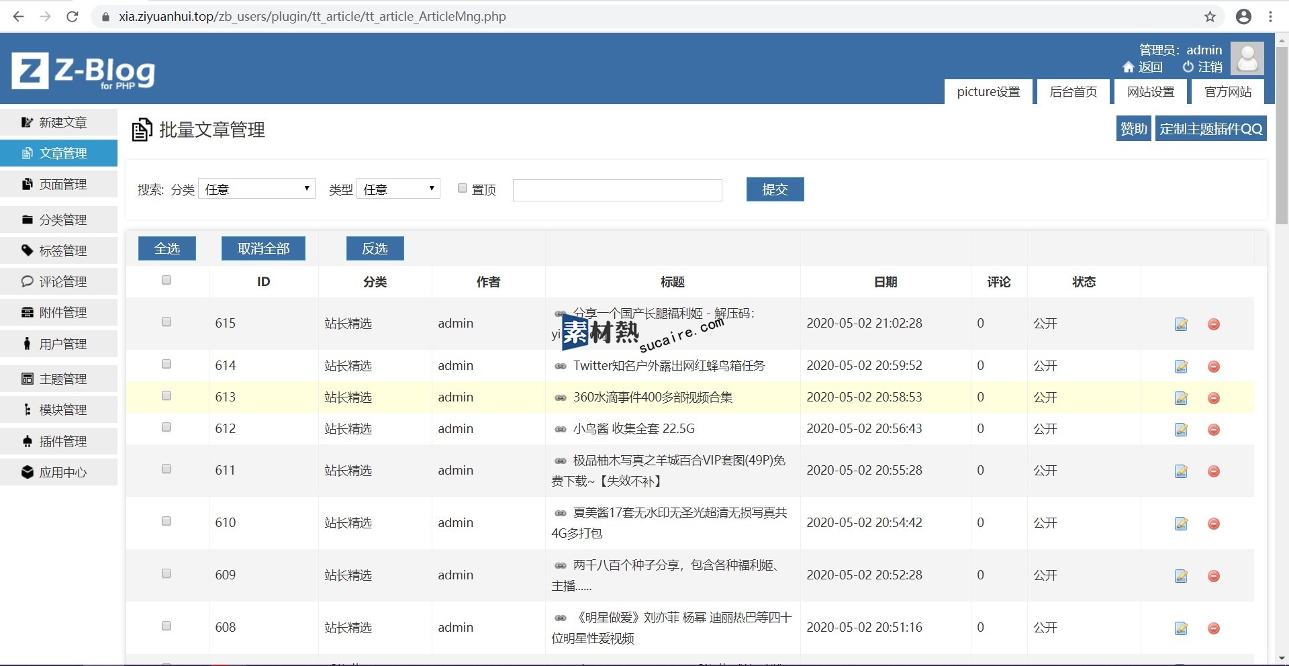This screenshot has width=1289, height=666.
Task: Focus the search keyword text field
Action: 617,191
